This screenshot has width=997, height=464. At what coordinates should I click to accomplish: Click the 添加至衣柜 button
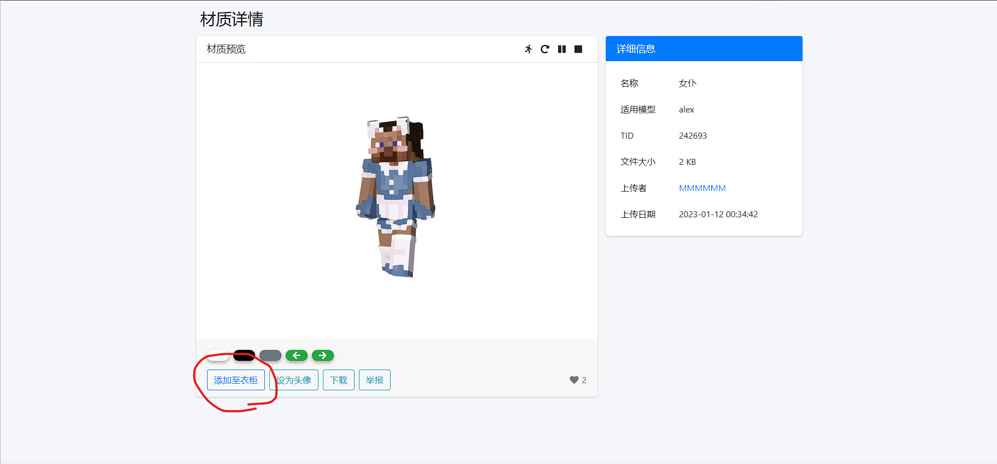pyautogui.click(x=236, y=380)
